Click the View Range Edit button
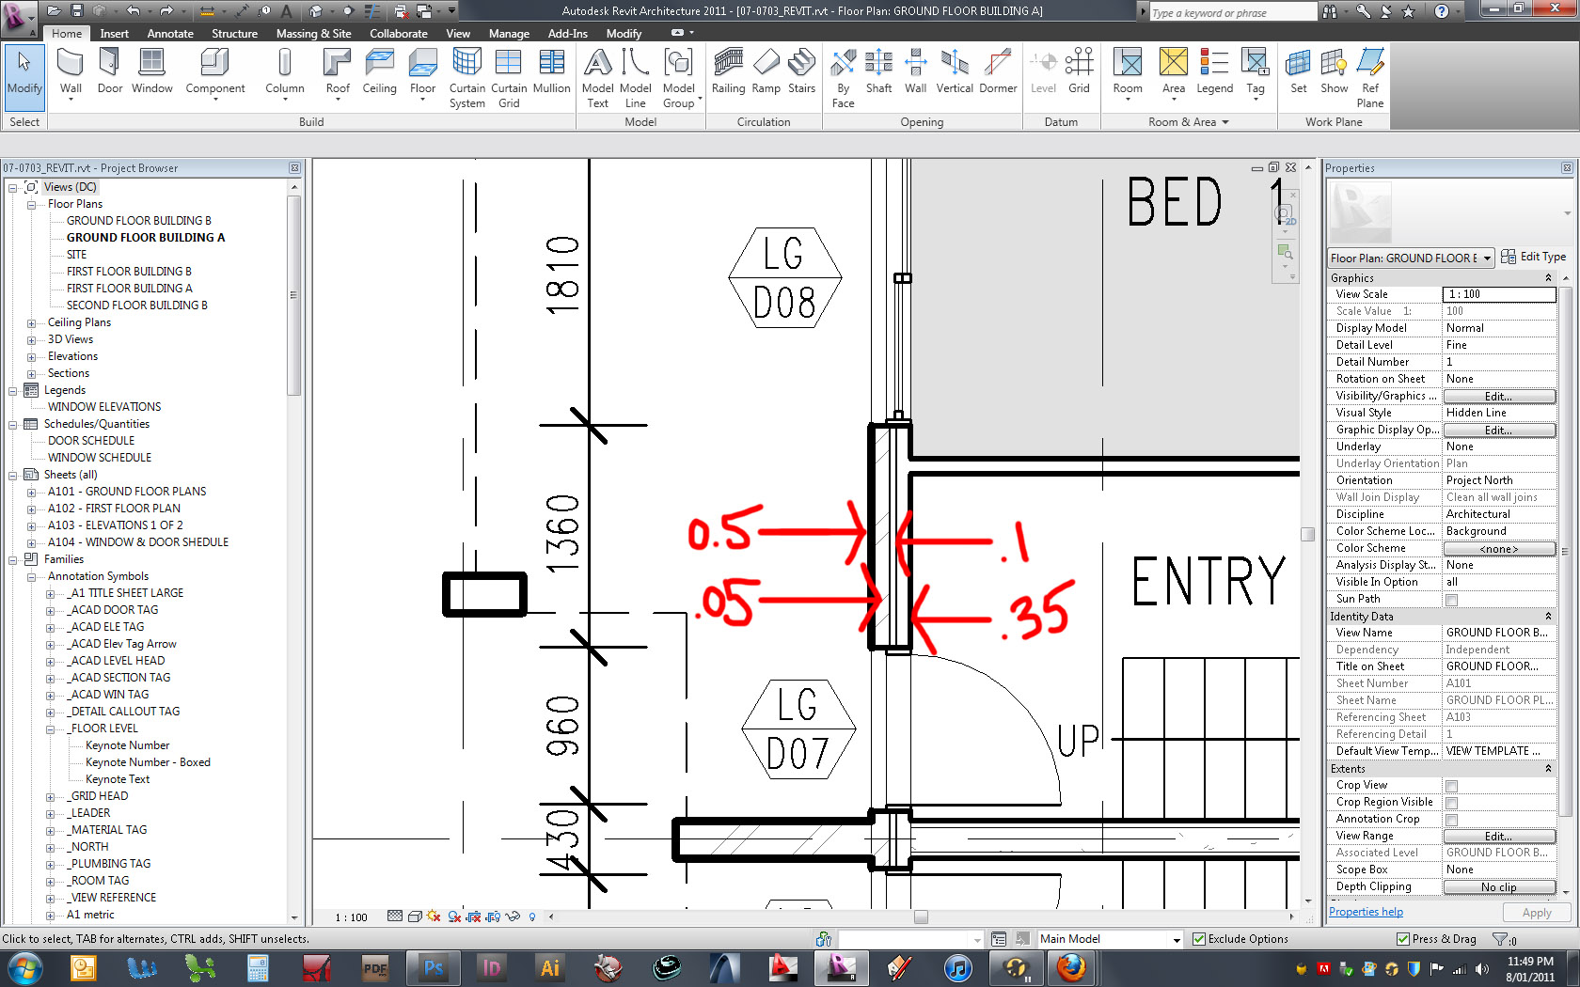The width and height of the screenshot is (1580, 987). 1499,837
